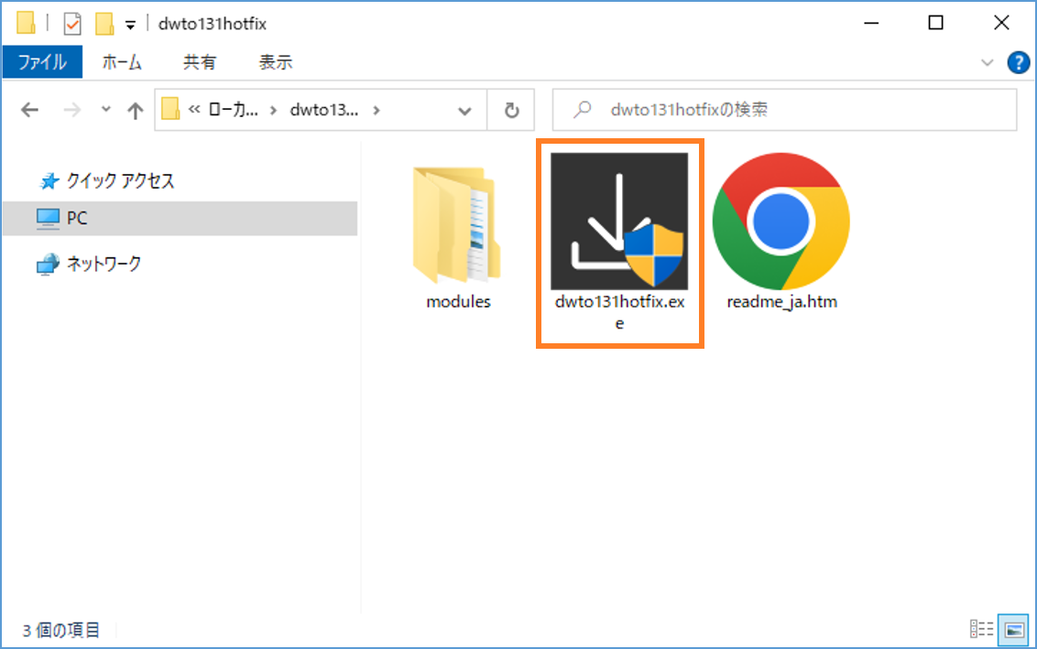Viewport: 1037px width, 649px height.
Task: Select the dwto131hotfix.exe installer icon
Action: (619, 221)
